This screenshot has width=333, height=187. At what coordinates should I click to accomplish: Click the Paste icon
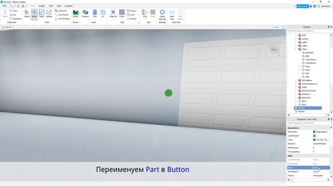pyautogui.click(x=5, y=14)
